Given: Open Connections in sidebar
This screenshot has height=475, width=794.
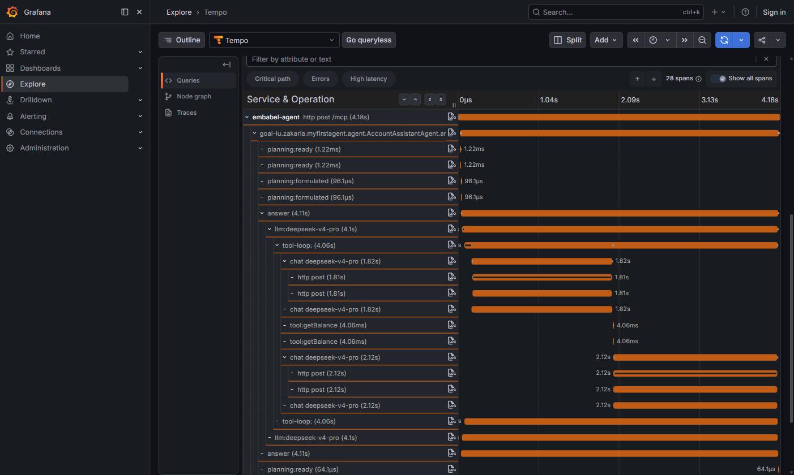Looking at the screenshot, I should (x=41, y=132).
